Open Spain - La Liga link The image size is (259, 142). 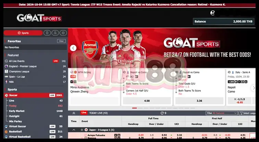coord(17,77)
